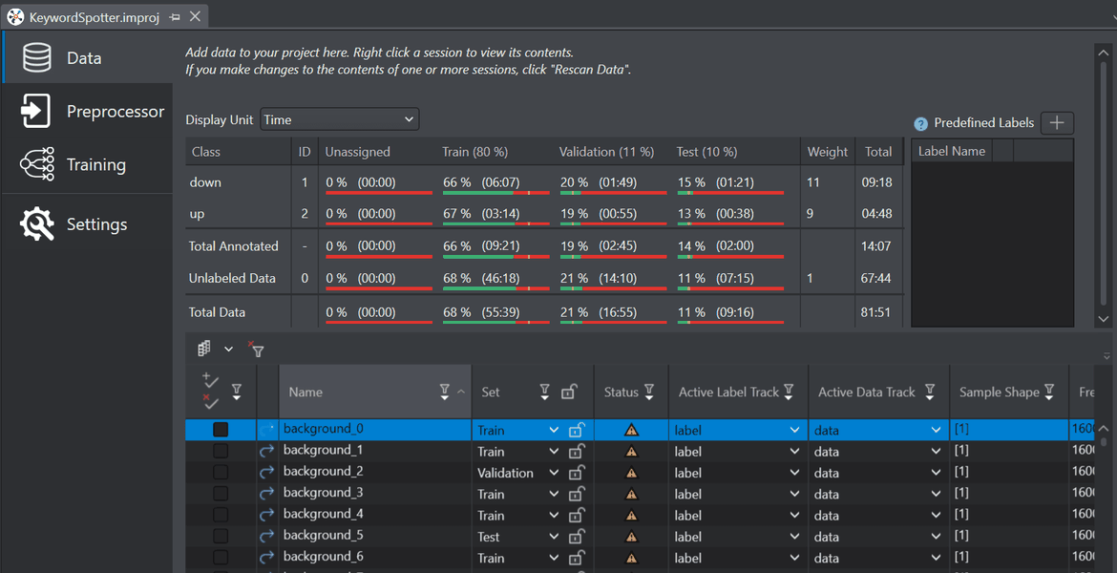The width and height of the screenshot is (1117, 573).
Task: Open the Status column filter
Action: click(649, 392)
